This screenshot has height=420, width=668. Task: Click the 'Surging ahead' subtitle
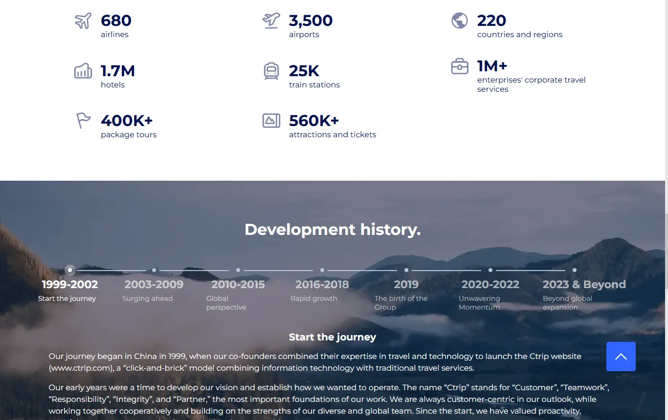point(147,298)
